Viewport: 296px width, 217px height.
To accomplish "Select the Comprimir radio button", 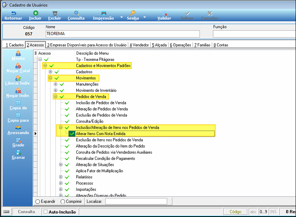I will click(x=63, y=201).
